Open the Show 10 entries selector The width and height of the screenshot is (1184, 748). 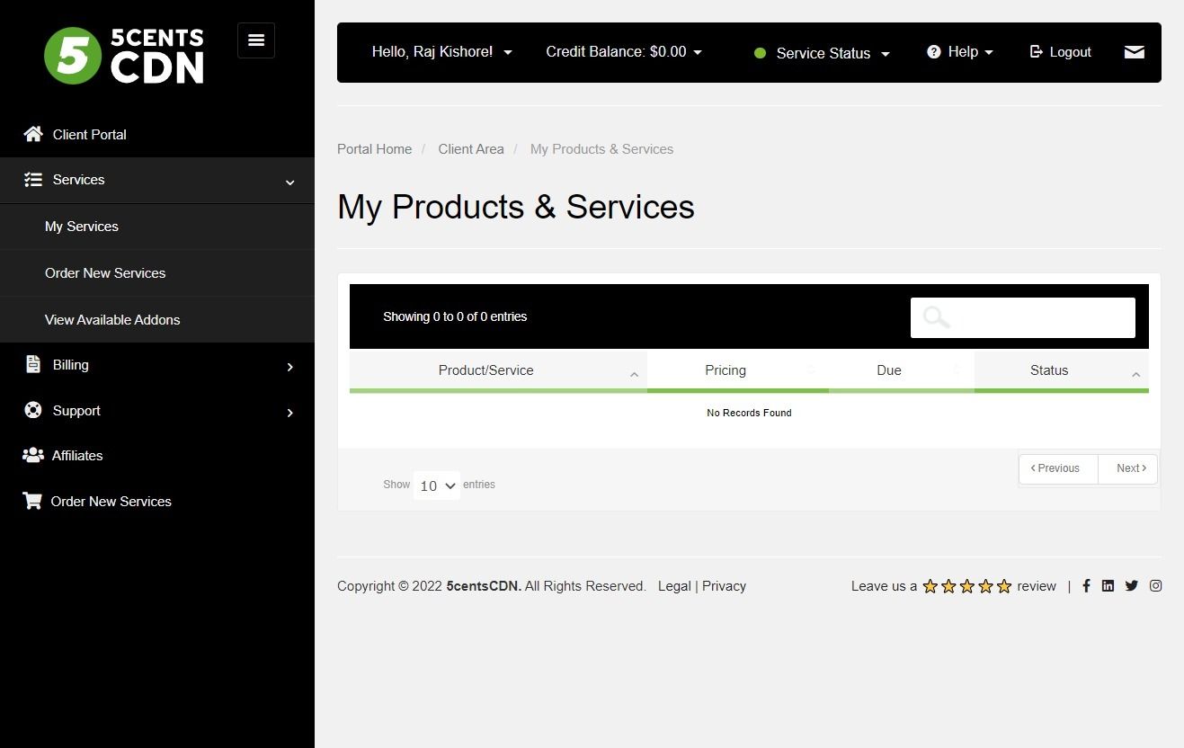tap(437, 485)
